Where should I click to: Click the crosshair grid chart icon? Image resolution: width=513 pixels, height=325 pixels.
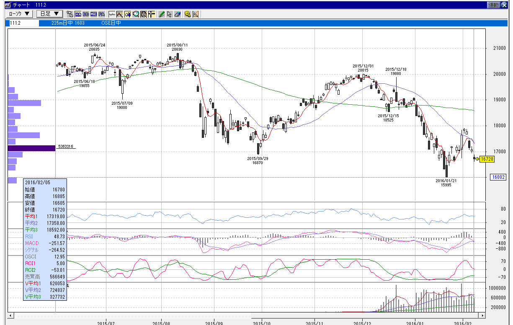click(120, 14)
